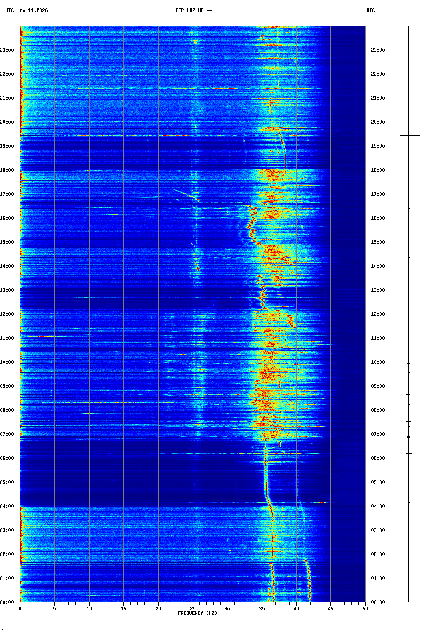Select the 45 Hz frequency axis label
The height and width of the screenshot is (634, 426).
[x=330, y=609]
